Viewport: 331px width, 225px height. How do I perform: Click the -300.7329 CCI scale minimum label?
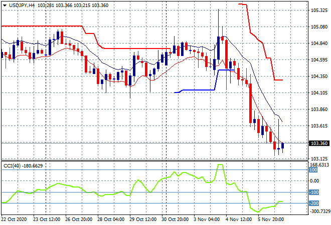319,211
